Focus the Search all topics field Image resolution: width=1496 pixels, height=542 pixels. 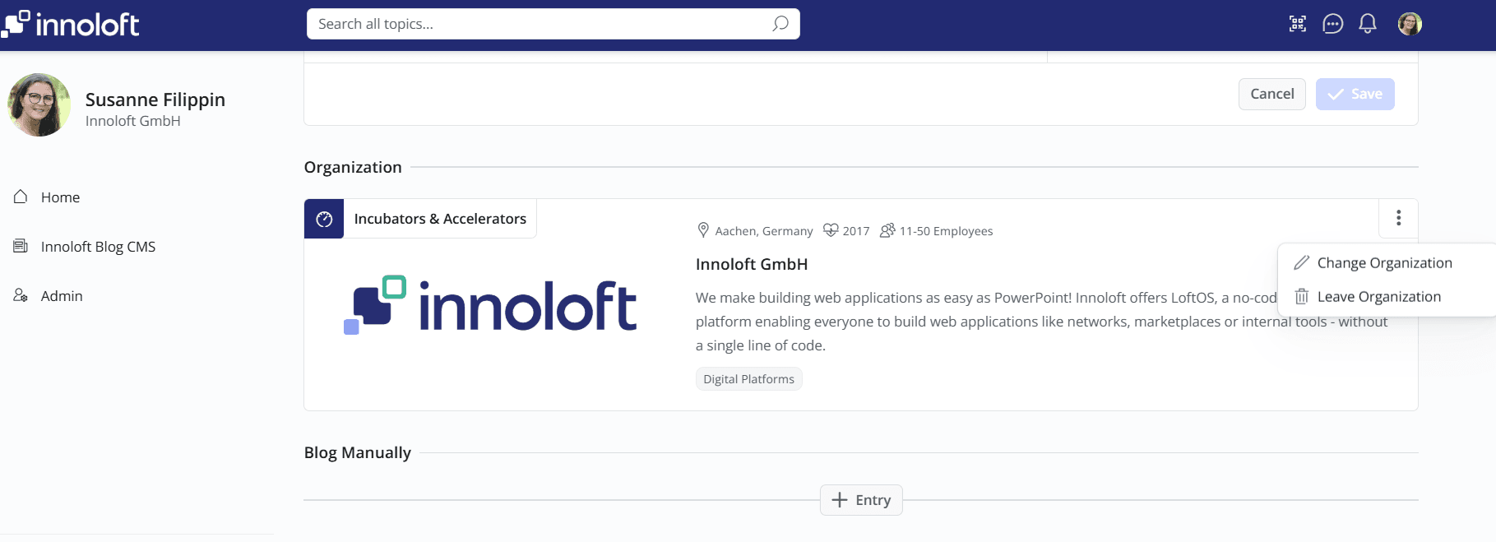click(x=539, y=24)
